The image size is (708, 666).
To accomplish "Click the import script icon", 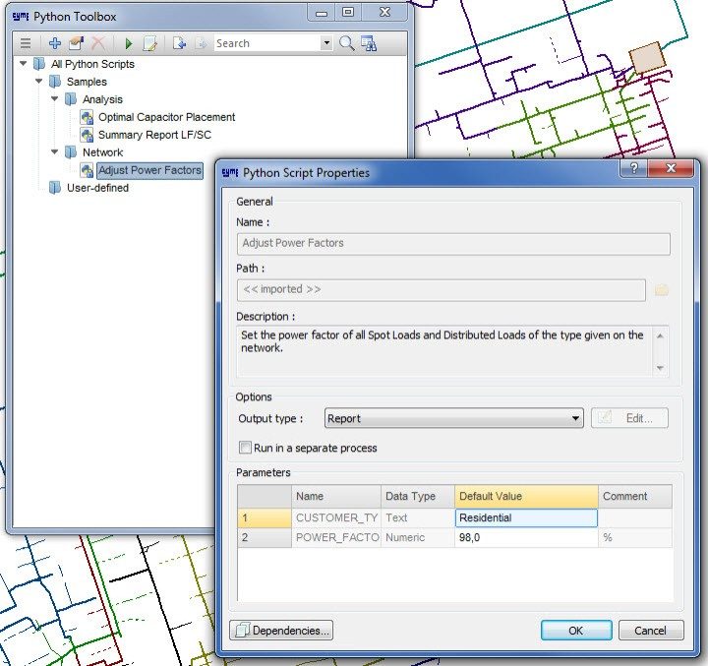I will point(179,43).
